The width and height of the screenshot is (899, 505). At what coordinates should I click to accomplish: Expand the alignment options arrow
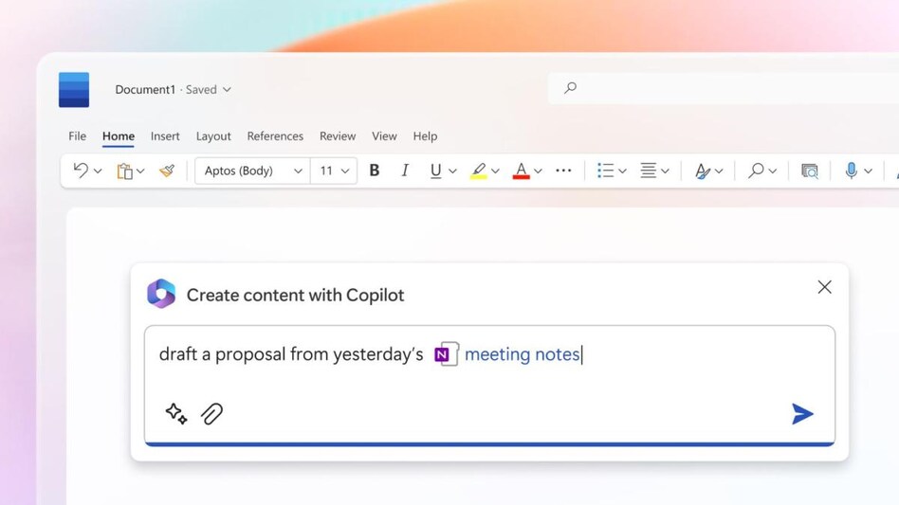tap(665, 171)
